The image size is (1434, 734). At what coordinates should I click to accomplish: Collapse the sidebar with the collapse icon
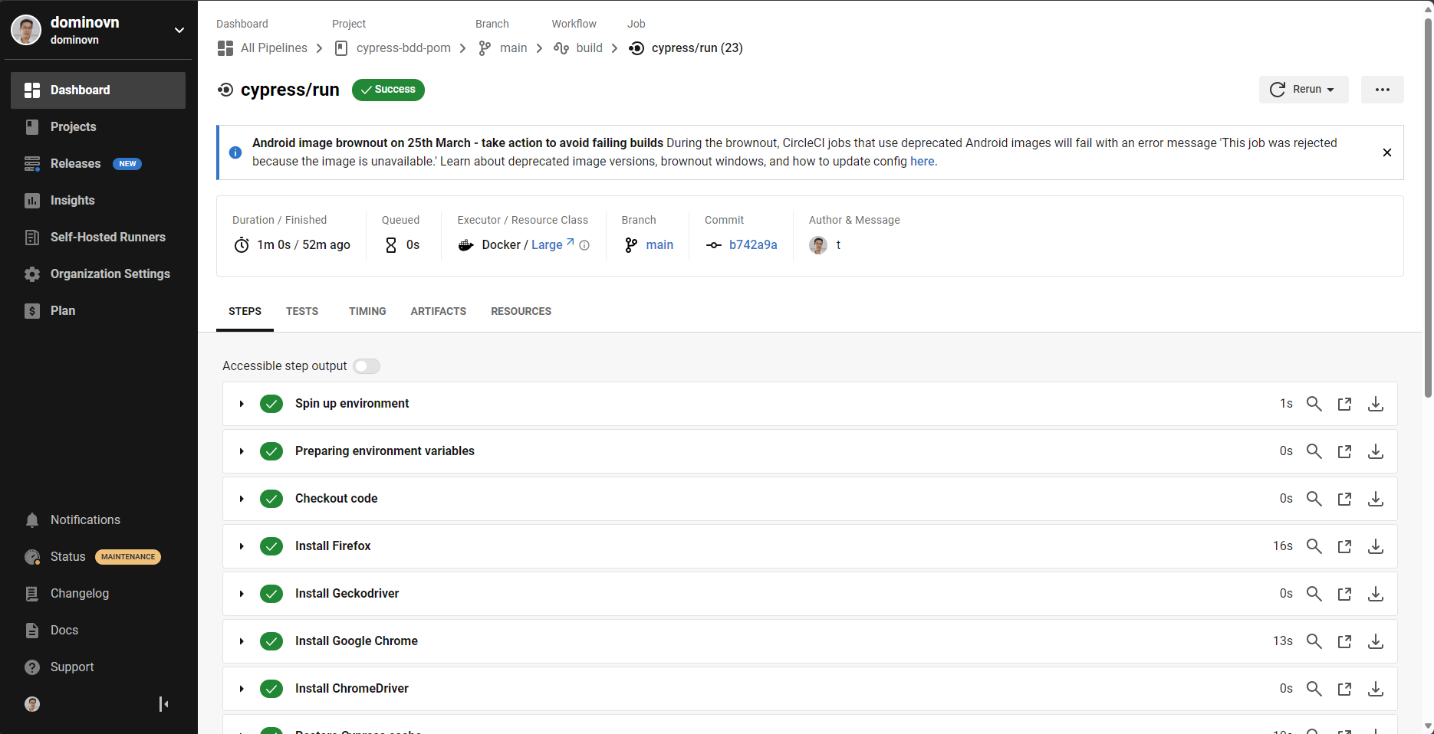coord(163,704)
